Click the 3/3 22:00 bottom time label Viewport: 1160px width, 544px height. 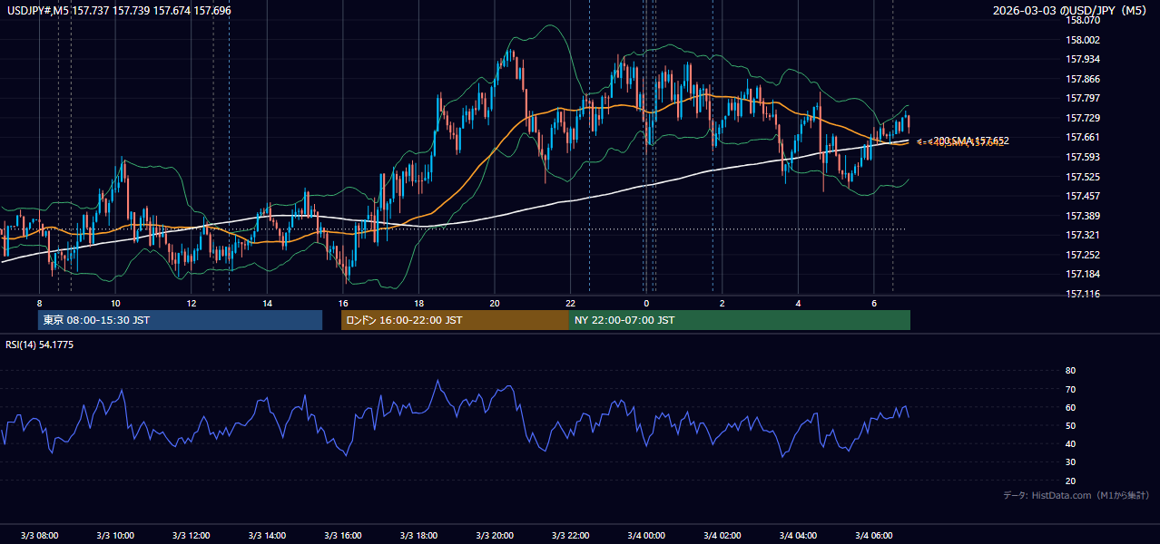570,535
